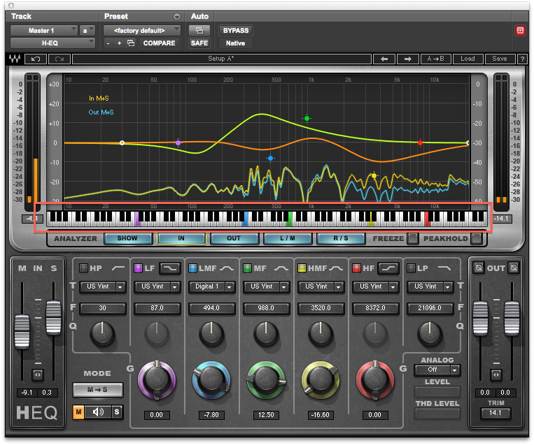Click the red target icon at top right
This screenshot has height=445, width=534.
coord(520,31)
